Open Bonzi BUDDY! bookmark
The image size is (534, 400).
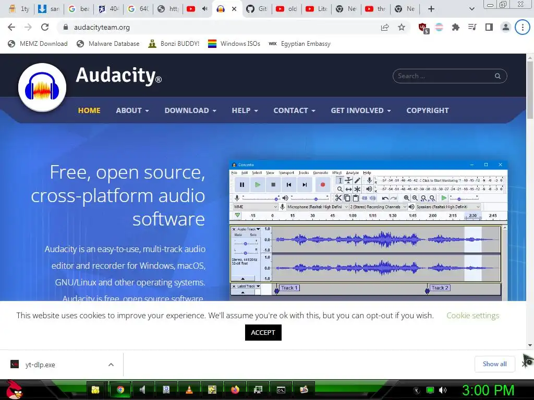(174, 44)
